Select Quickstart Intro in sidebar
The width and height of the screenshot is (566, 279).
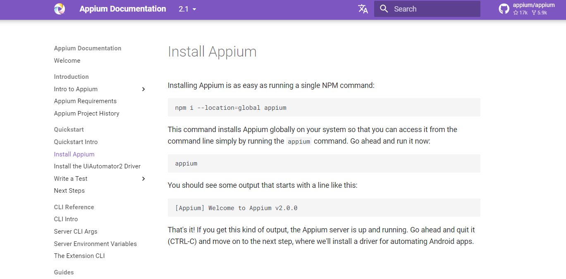(76, 142)
